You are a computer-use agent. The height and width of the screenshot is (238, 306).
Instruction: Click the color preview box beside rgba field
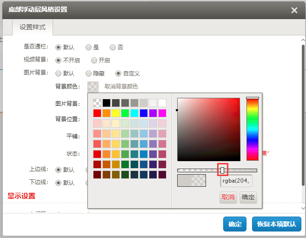click(192, 180)
